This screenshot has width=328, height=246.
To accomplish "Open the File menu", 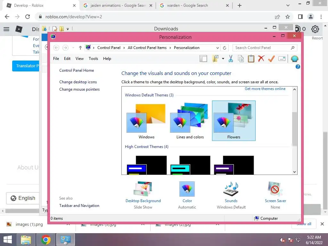I will [56, 59].
